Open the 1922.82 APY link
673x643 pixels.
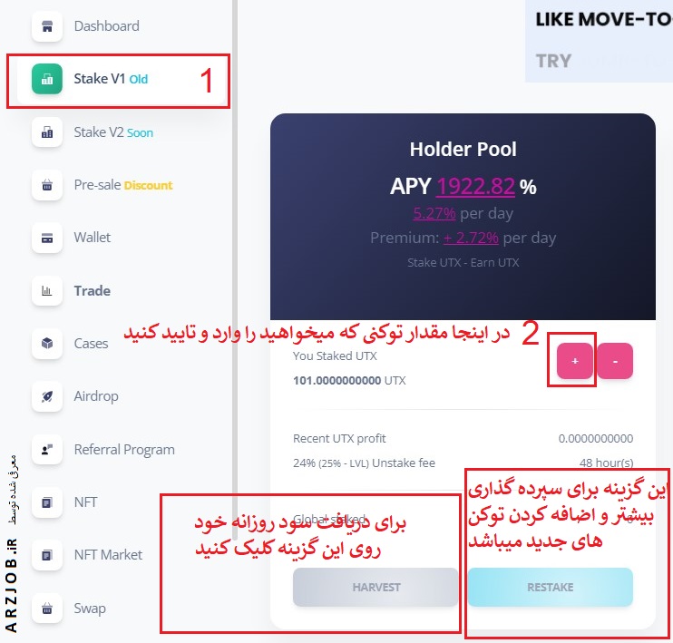pos(475,187)
